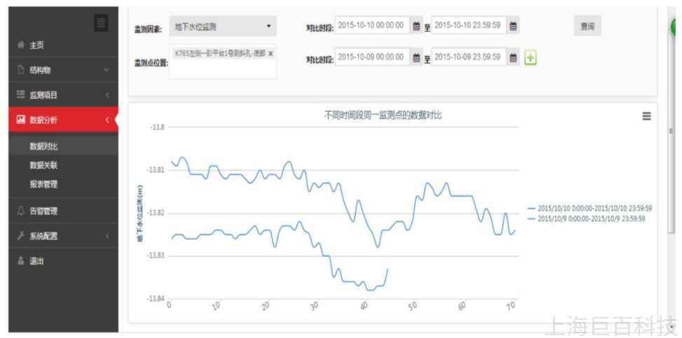Open the 地下水位监测 factor dropdown
The width and height of the screenshot is (682, 338).
point(222,27)
